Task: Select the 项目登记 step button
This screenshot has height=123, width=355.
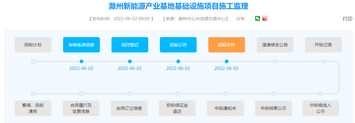Action: click(x=130, y=45)
